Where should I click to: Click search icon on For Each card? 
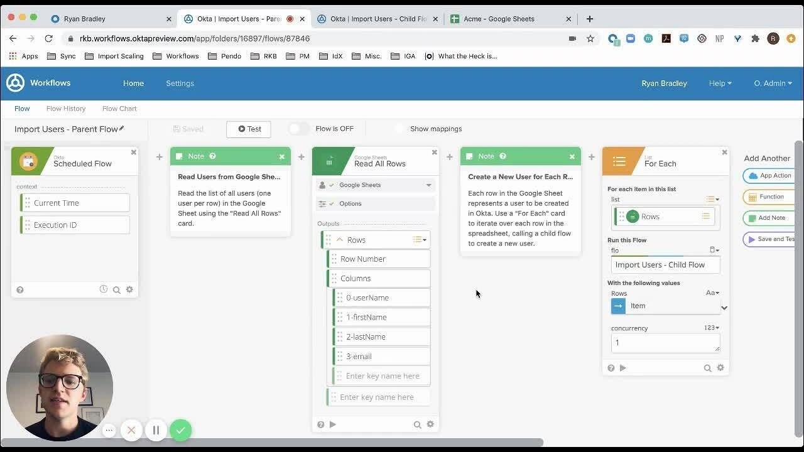pos(707,369)
